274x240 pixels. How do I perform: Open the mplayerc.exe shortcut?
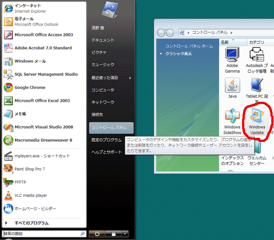pyautogui.click(x=44, y=156)
